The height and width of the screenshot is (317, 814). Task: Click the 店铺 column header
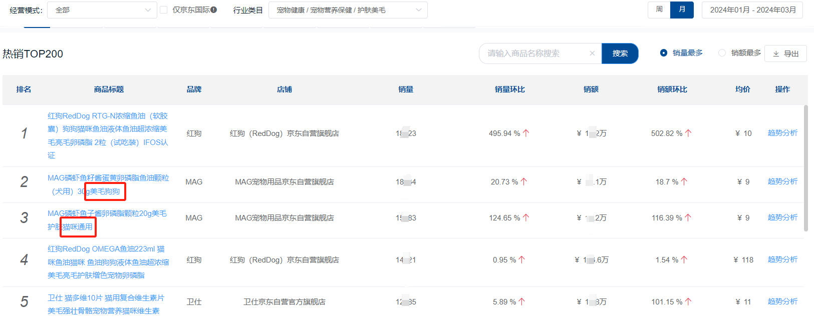[x=285, y=89]
